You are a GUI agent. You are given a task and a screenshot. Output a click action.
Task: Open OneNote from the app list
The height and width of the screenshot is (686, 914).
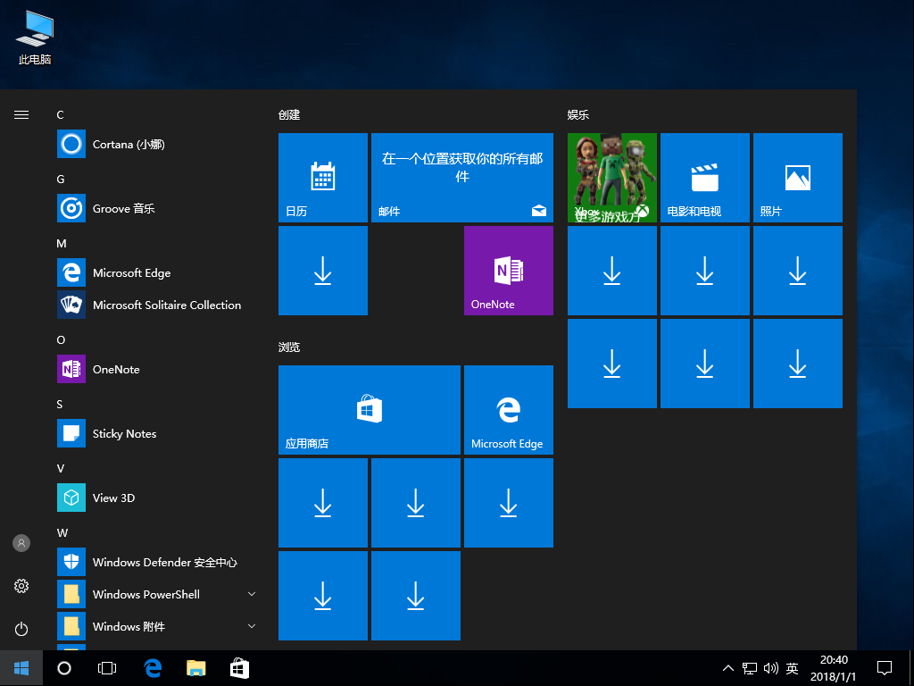click(157, 369)
